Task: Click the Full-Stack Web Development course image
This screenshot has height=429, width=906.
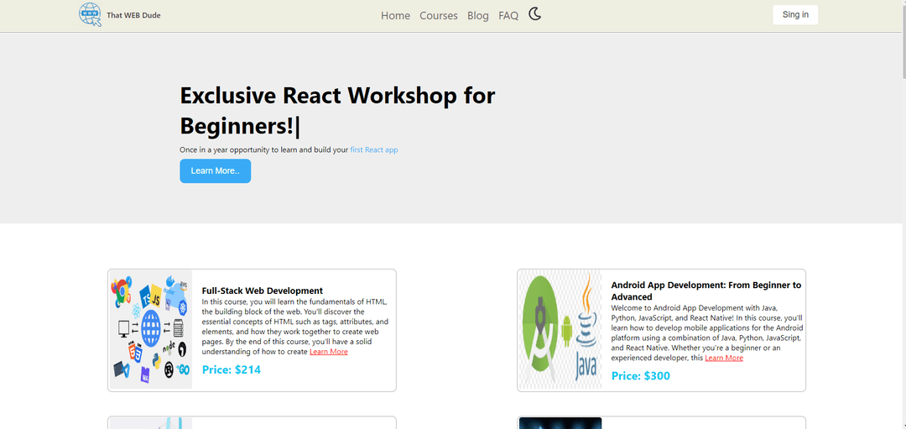Action: pos(151,330)
